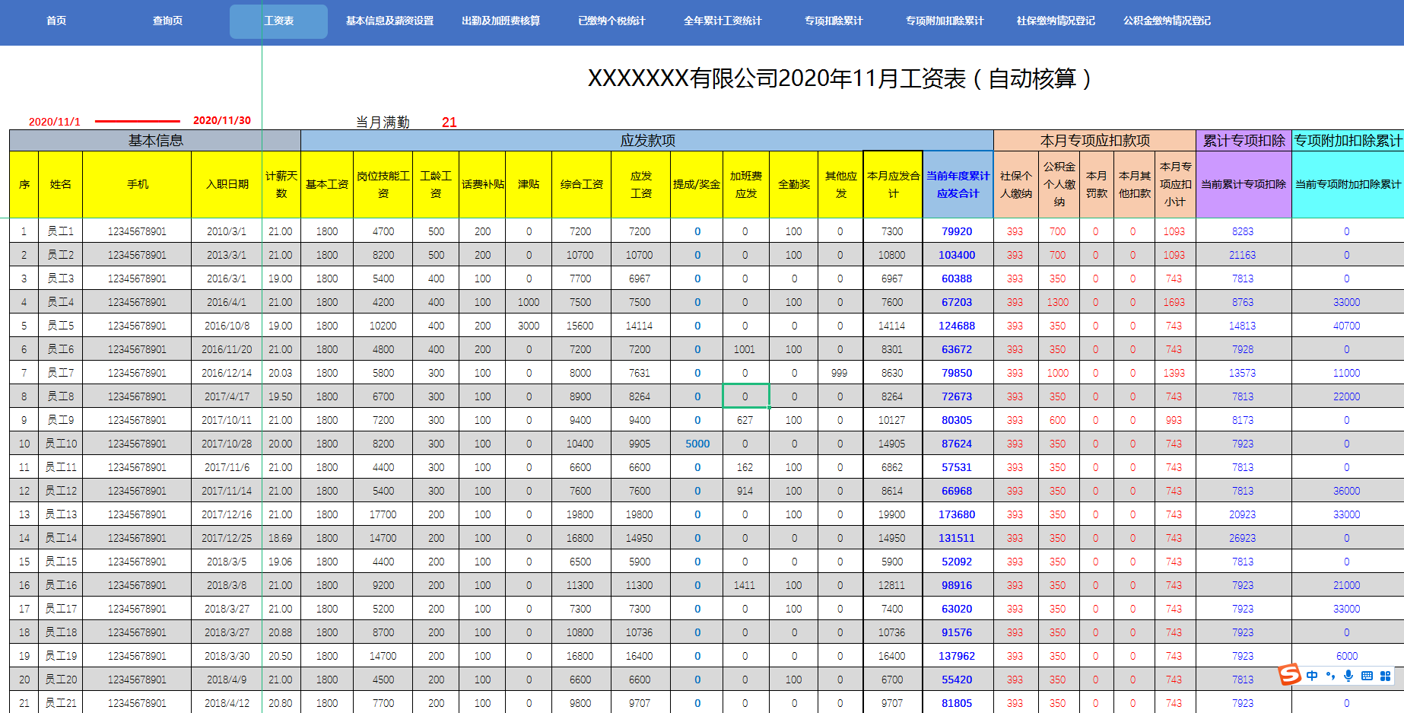Click the 公积金个人缴纳 column header
This screenshot has height=713, width=1404.
pos(1059,184)
